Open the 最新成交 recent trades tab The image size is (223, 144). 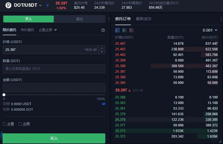pyautogui.click(x=143, y=19)
